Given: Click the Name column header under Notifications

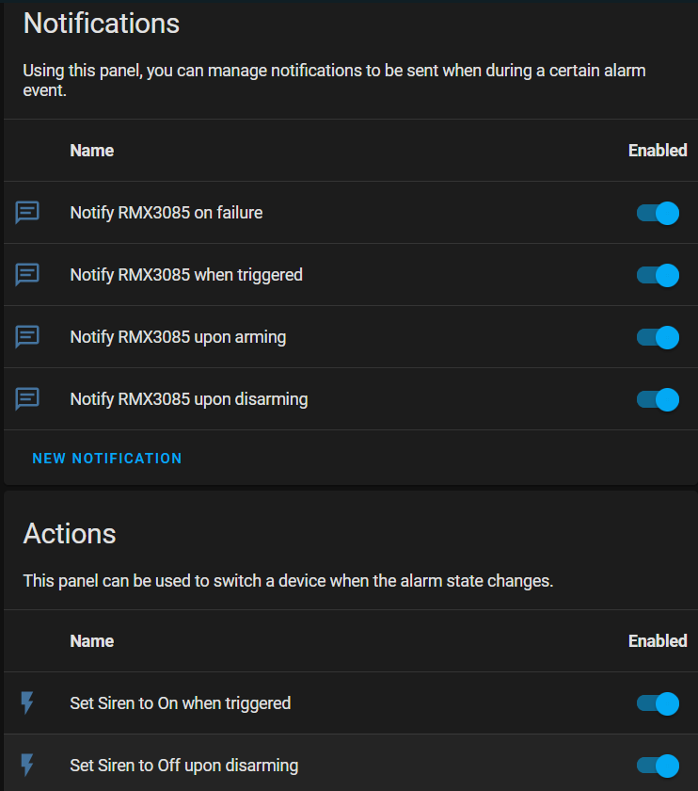Looking at the screenshot, I should [x=92, y=151].
